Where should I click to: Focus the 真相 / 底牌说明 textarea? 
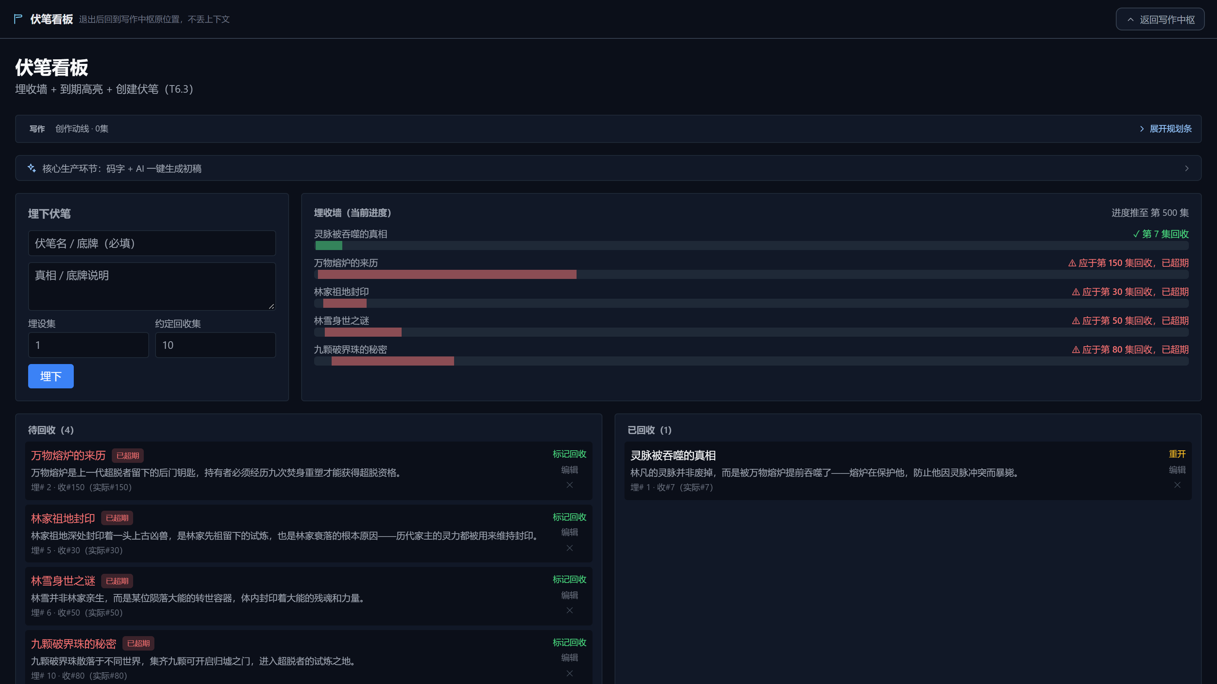click(152, 287)
